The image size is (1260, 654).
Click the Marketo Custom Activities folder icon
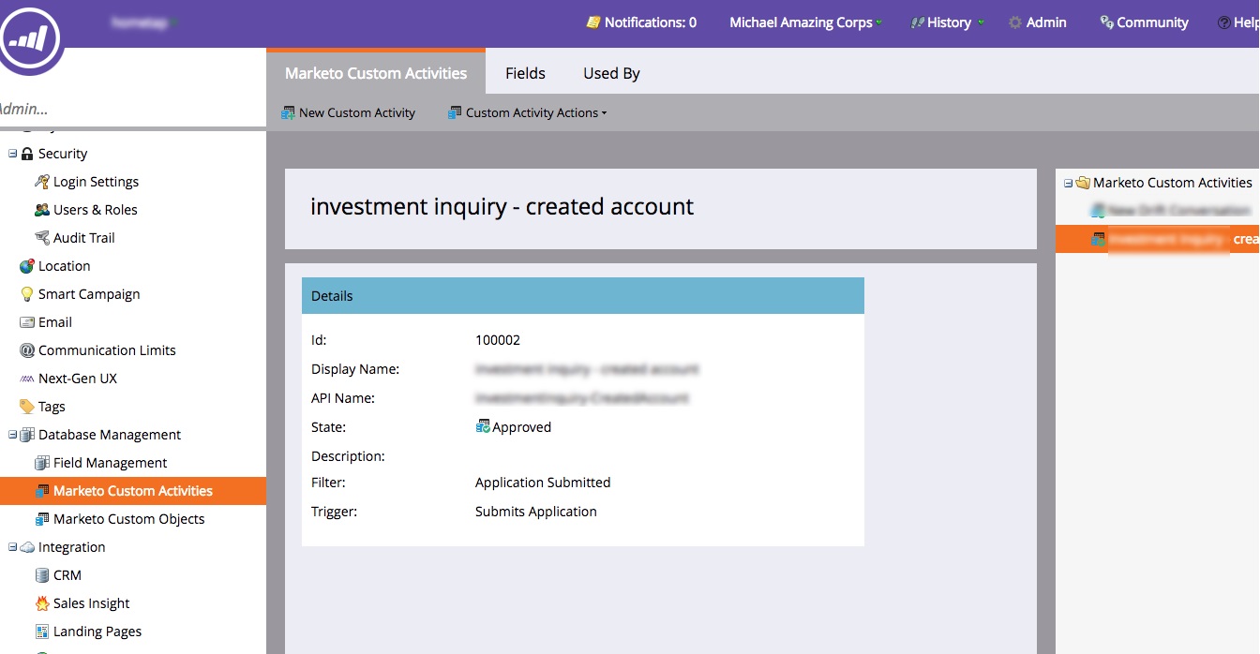point(1083,183)
